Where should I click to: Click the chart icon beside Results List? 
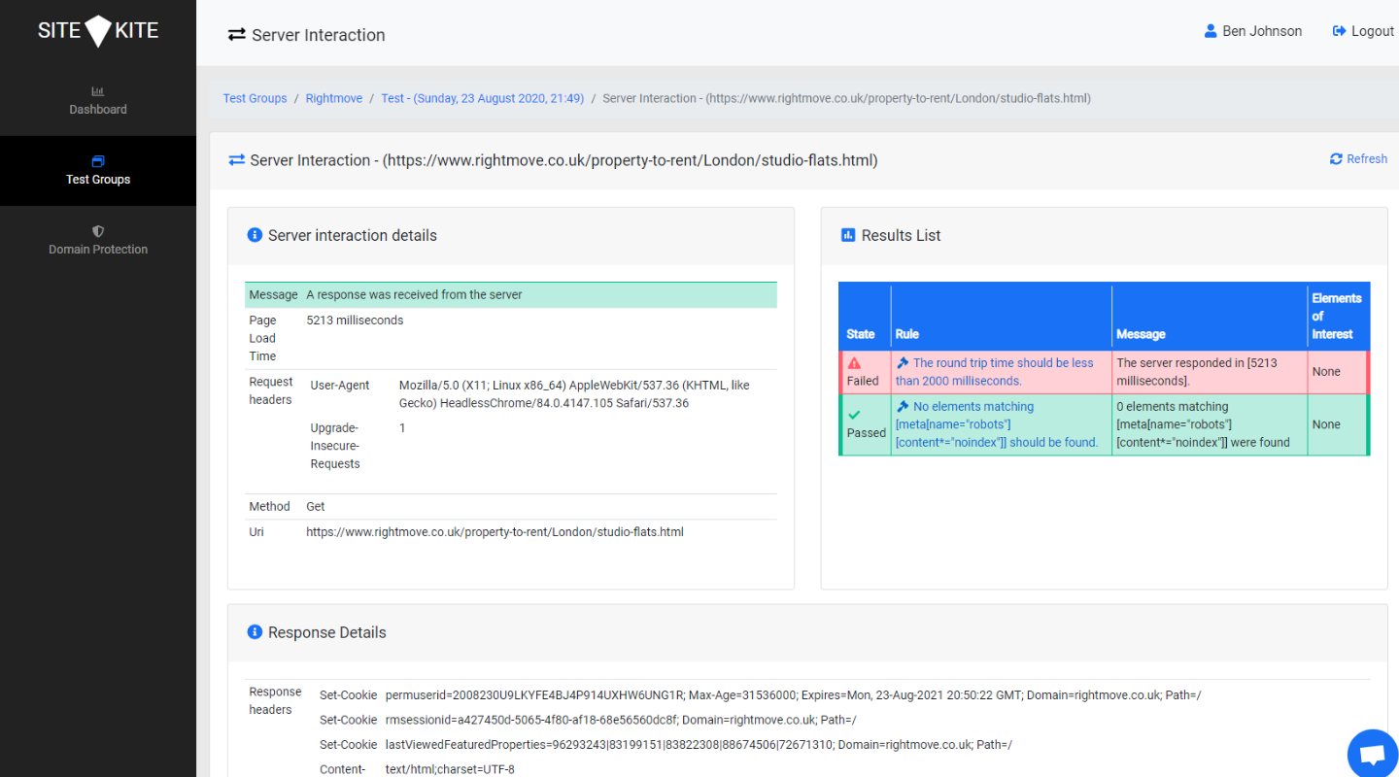848,235
